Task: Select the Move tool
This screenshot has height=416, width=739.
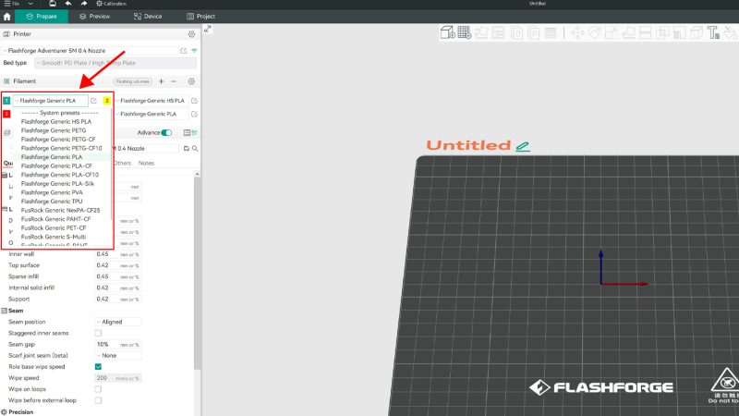Action: pos(577,32)
